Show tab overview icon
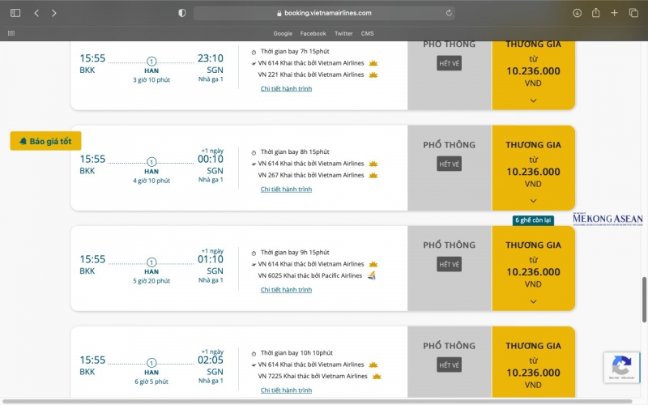 click(633, 13)
